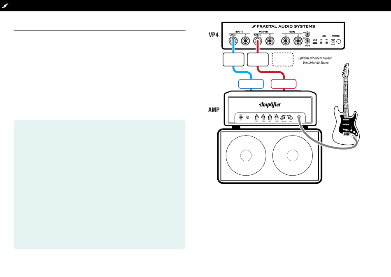Click the rightmost tilted knob on the amplifier
Image resolution: width=391 pixels, height=277 pixels.
tap(290, 117)
